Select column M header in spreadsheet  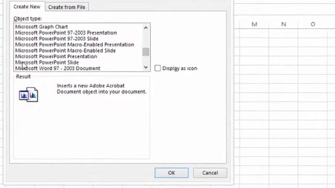pyautogui.click(x=254, y=25)
